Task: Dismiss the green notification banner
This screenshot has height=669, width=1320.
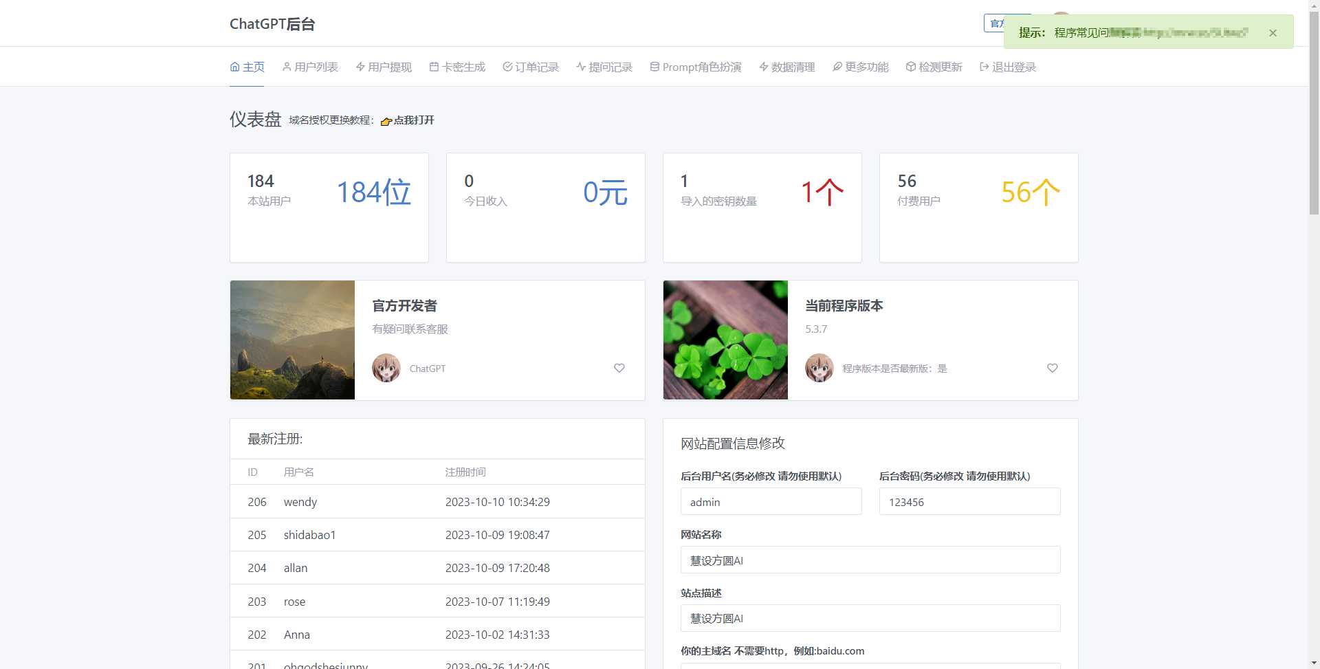Action: click(x=1273, y=32)
